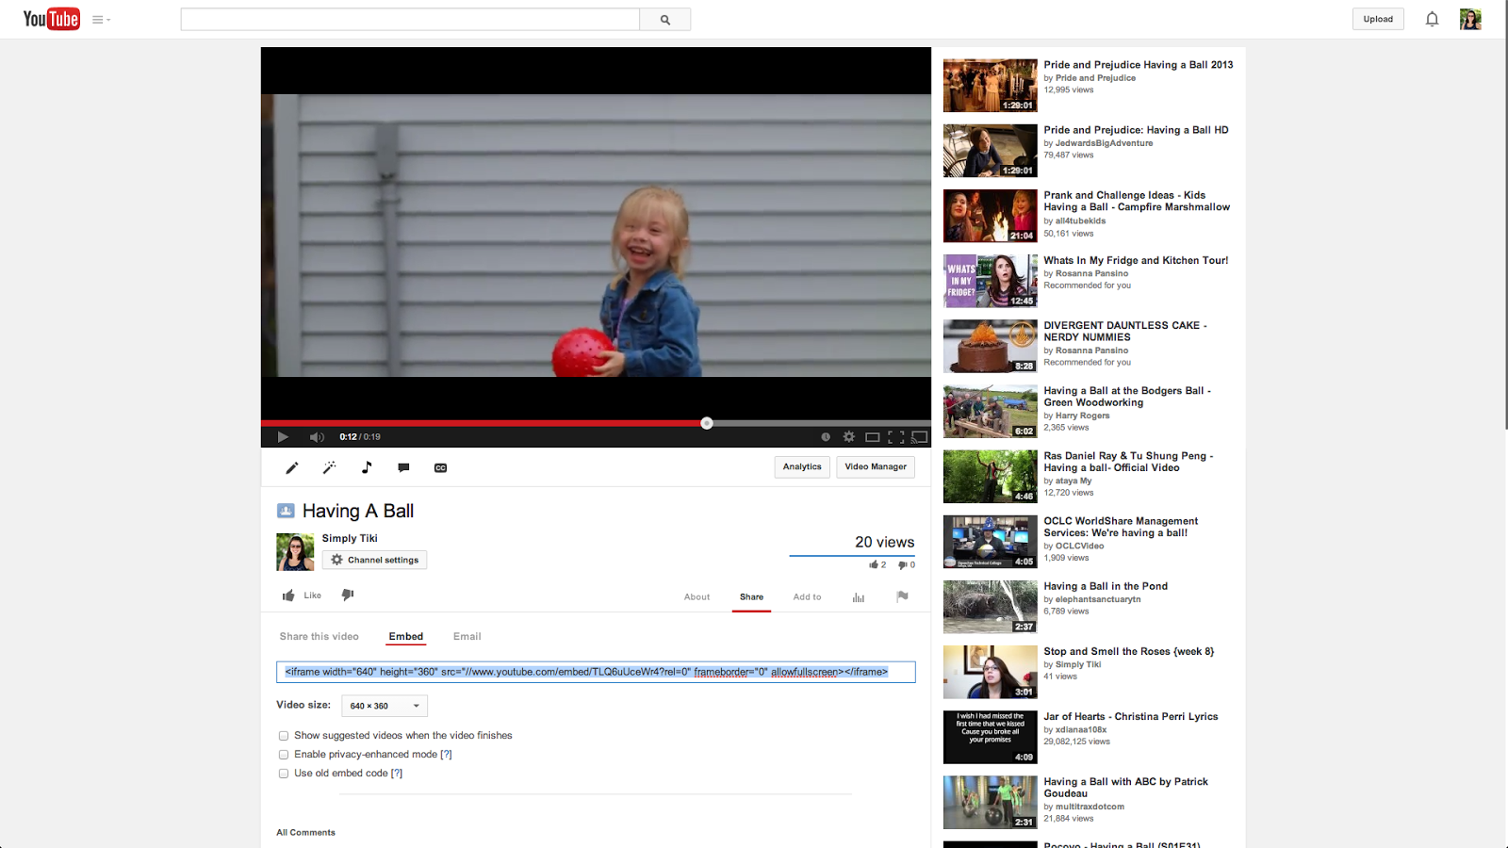Open Audio music note icon
This screenshot has width=1508, height=848.
(x=367, y=467)
